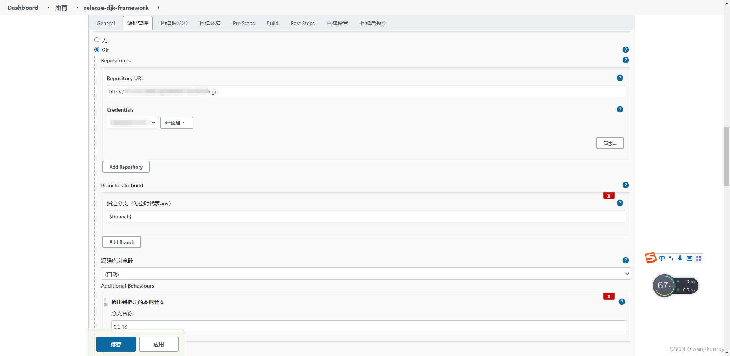Click the network speed readout widget
This screenshot has height=356, width=730.
pyautogui.click(x=687, y=286)
